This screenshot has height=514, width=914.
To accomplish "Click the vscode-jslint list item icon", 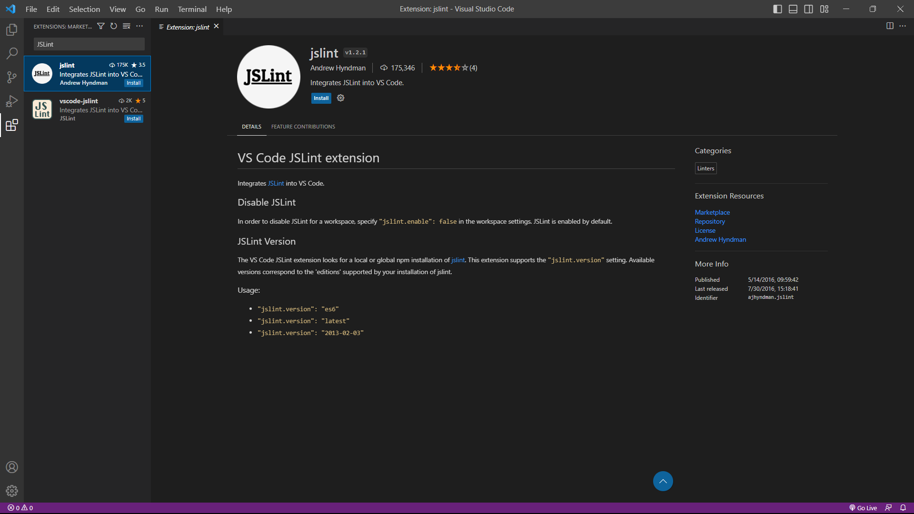I will tap(42, 109).
